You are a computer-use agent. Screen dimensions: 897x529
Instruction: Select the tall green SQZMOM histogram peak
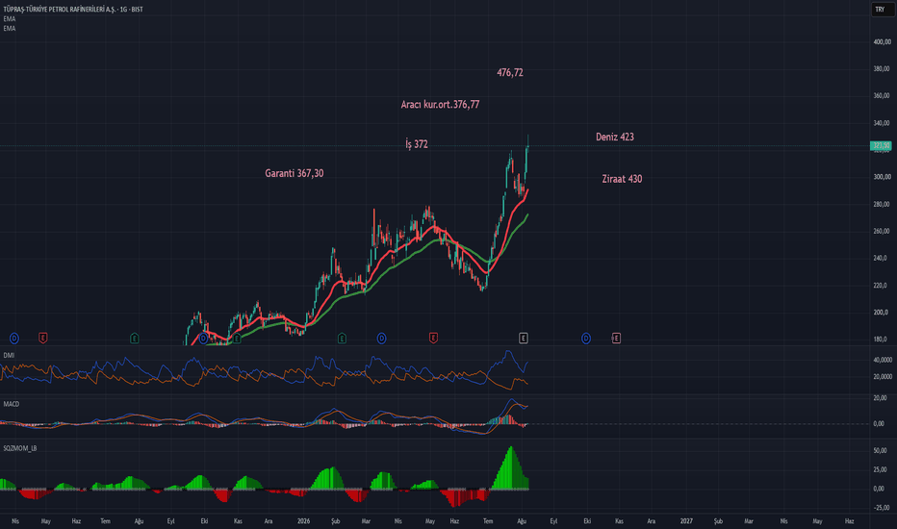pyautogui.click(x=510, y=467)
